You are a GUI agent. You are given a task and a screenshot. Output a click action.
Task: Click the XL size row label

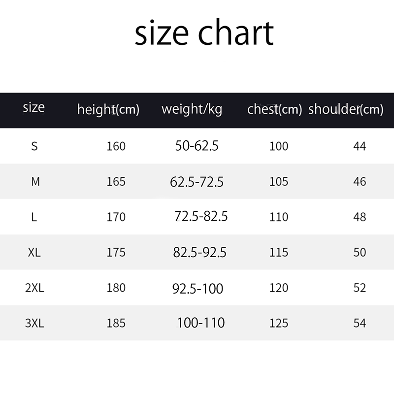pyautogui.click(x=34, y=253)
